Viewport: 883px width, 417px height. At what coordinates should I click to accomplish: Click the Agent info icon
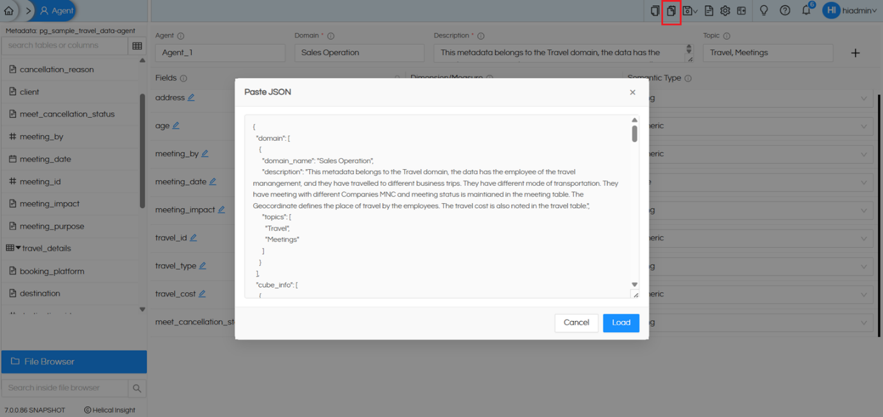[181, 37]
